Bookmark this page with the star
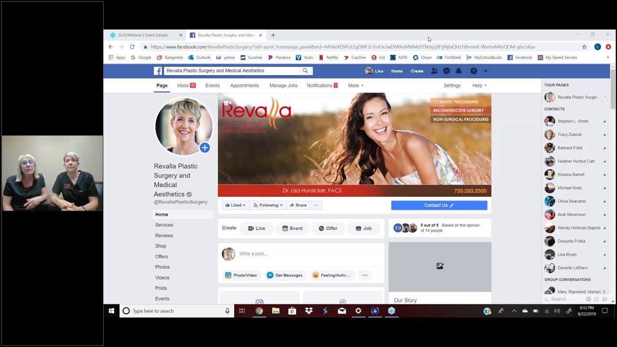This screenshot has width=617, height=347. (584, 47)
